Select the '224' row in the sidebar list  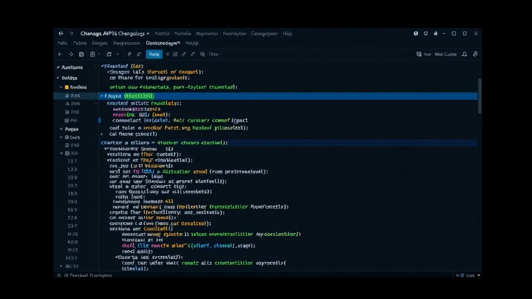point(72,218)
